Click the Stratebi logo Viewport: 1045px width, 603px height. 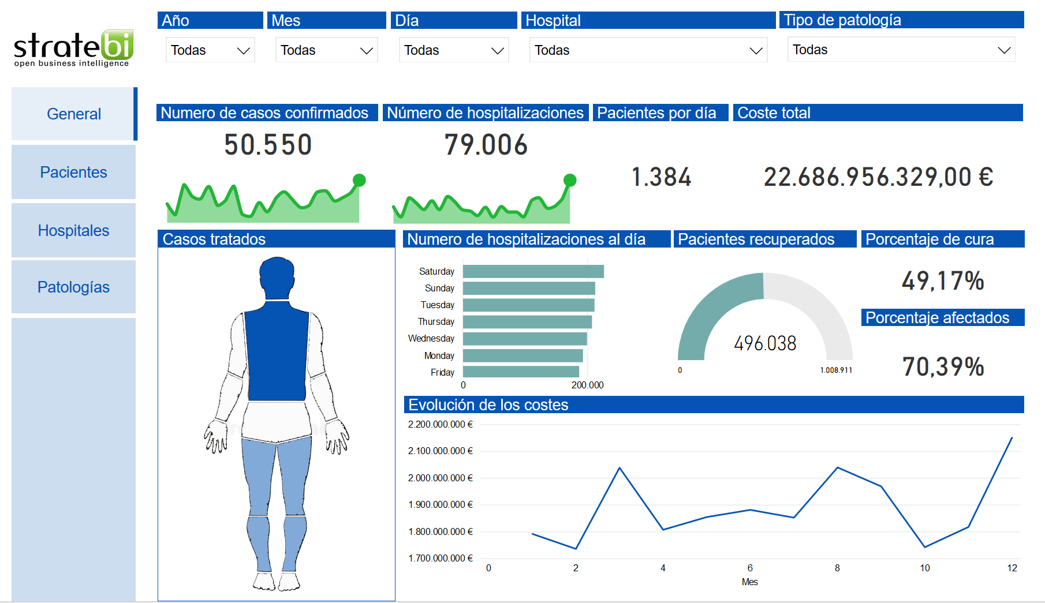(x=73, y=48)
